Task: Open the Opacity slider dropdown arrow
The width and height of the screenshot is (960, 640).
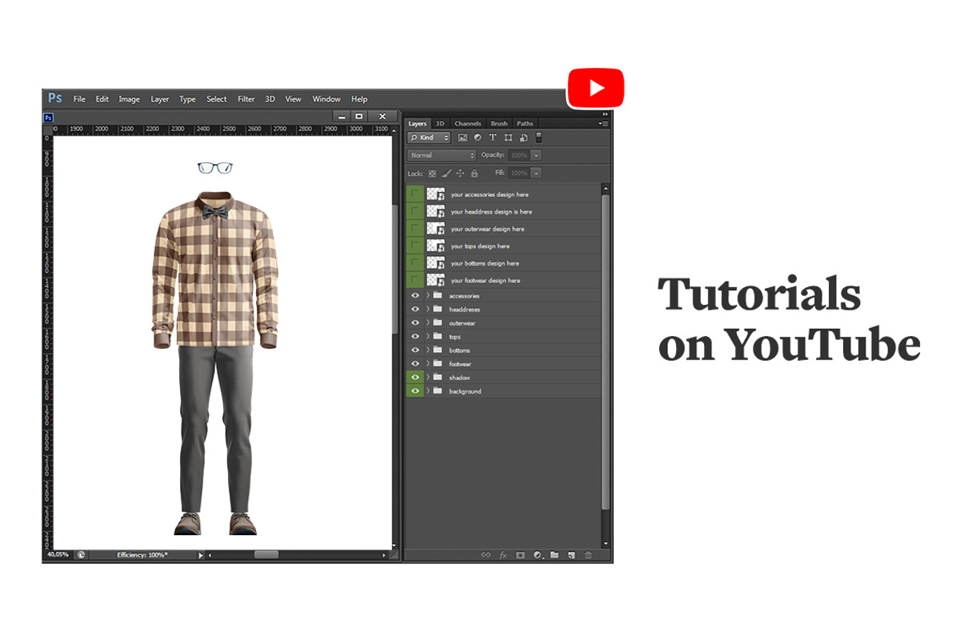Action: coord(536,155)
